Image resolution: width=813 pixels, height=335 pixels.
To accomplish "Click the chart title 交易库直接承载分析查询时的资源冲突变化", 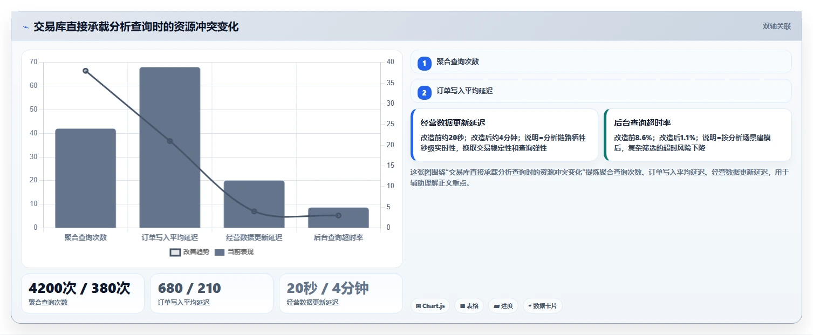I will tap(136, 26).
